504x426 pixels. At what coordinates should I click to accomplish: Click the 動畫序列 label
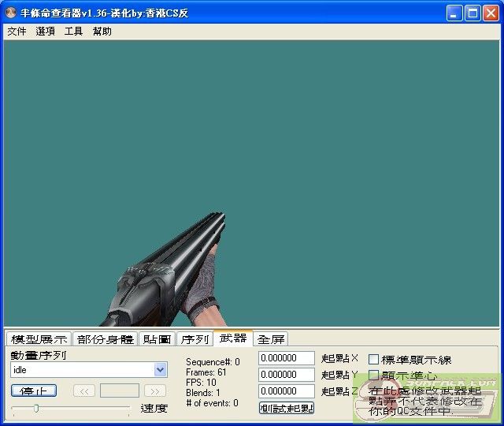point(39,355)
